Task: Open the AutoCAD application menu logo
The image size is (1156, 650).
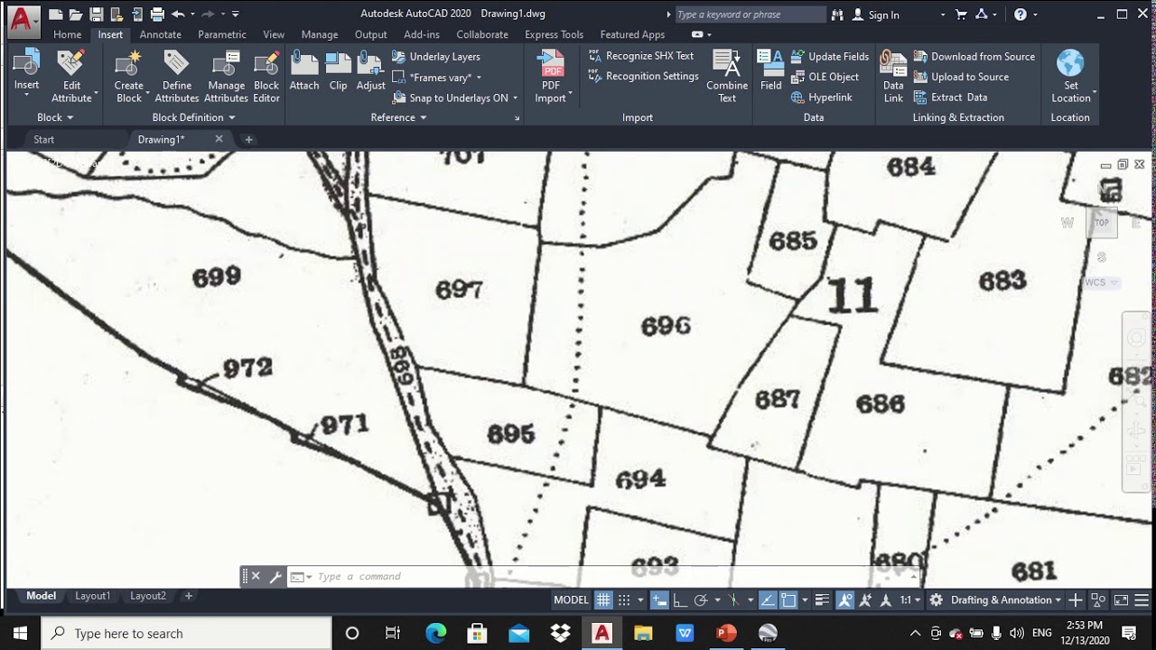Action: (24, 20)
